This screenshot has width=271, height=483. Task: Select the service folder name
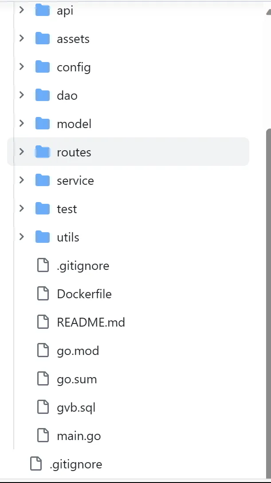(75, 181)
